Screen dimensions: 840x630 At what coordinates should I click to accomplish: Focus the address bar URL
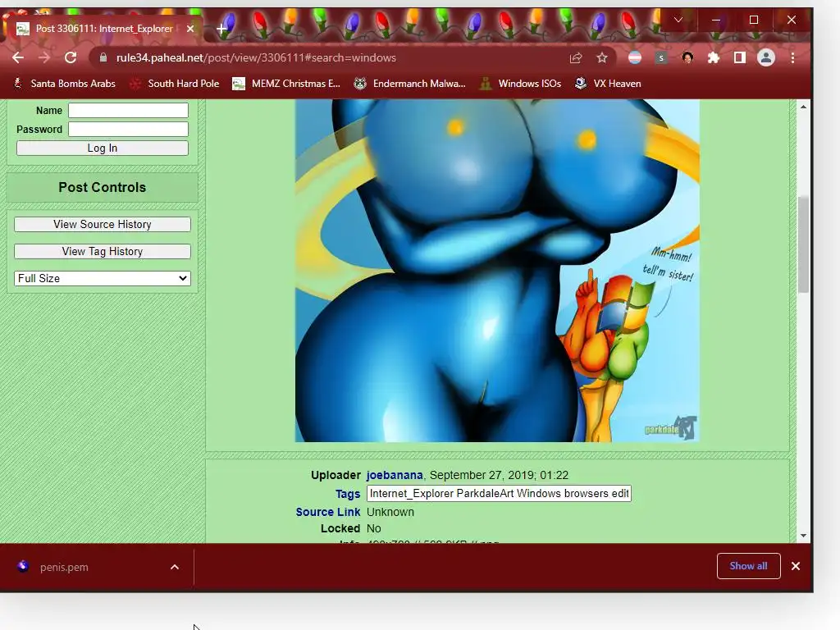point(256,58)
